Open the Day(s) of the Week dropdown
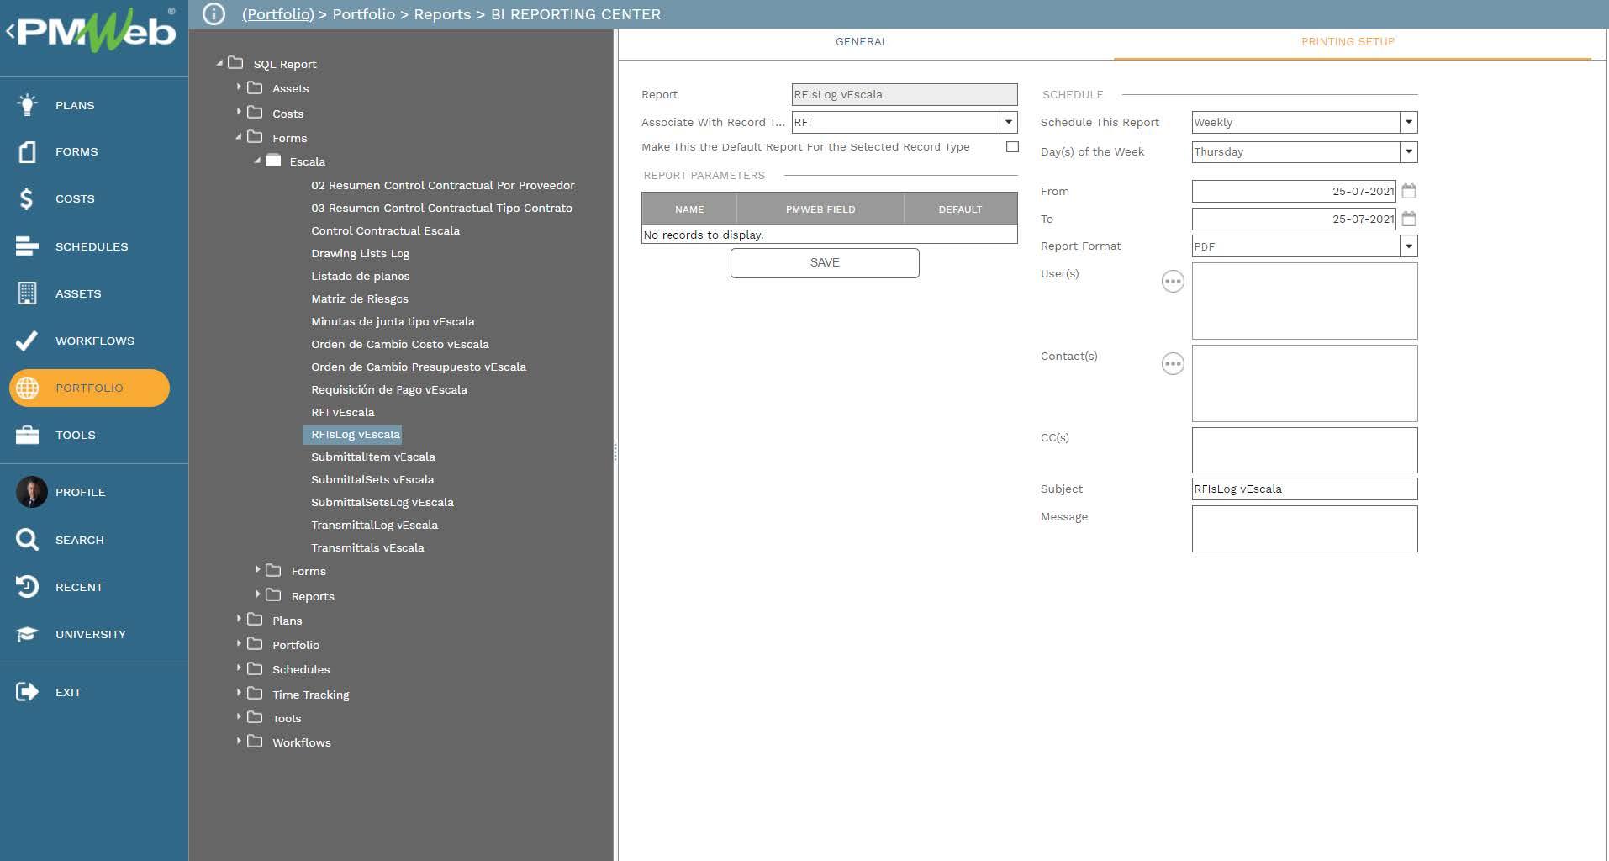The height and width of the screenshot is (861, 1609). click(x=1408, y=151)
